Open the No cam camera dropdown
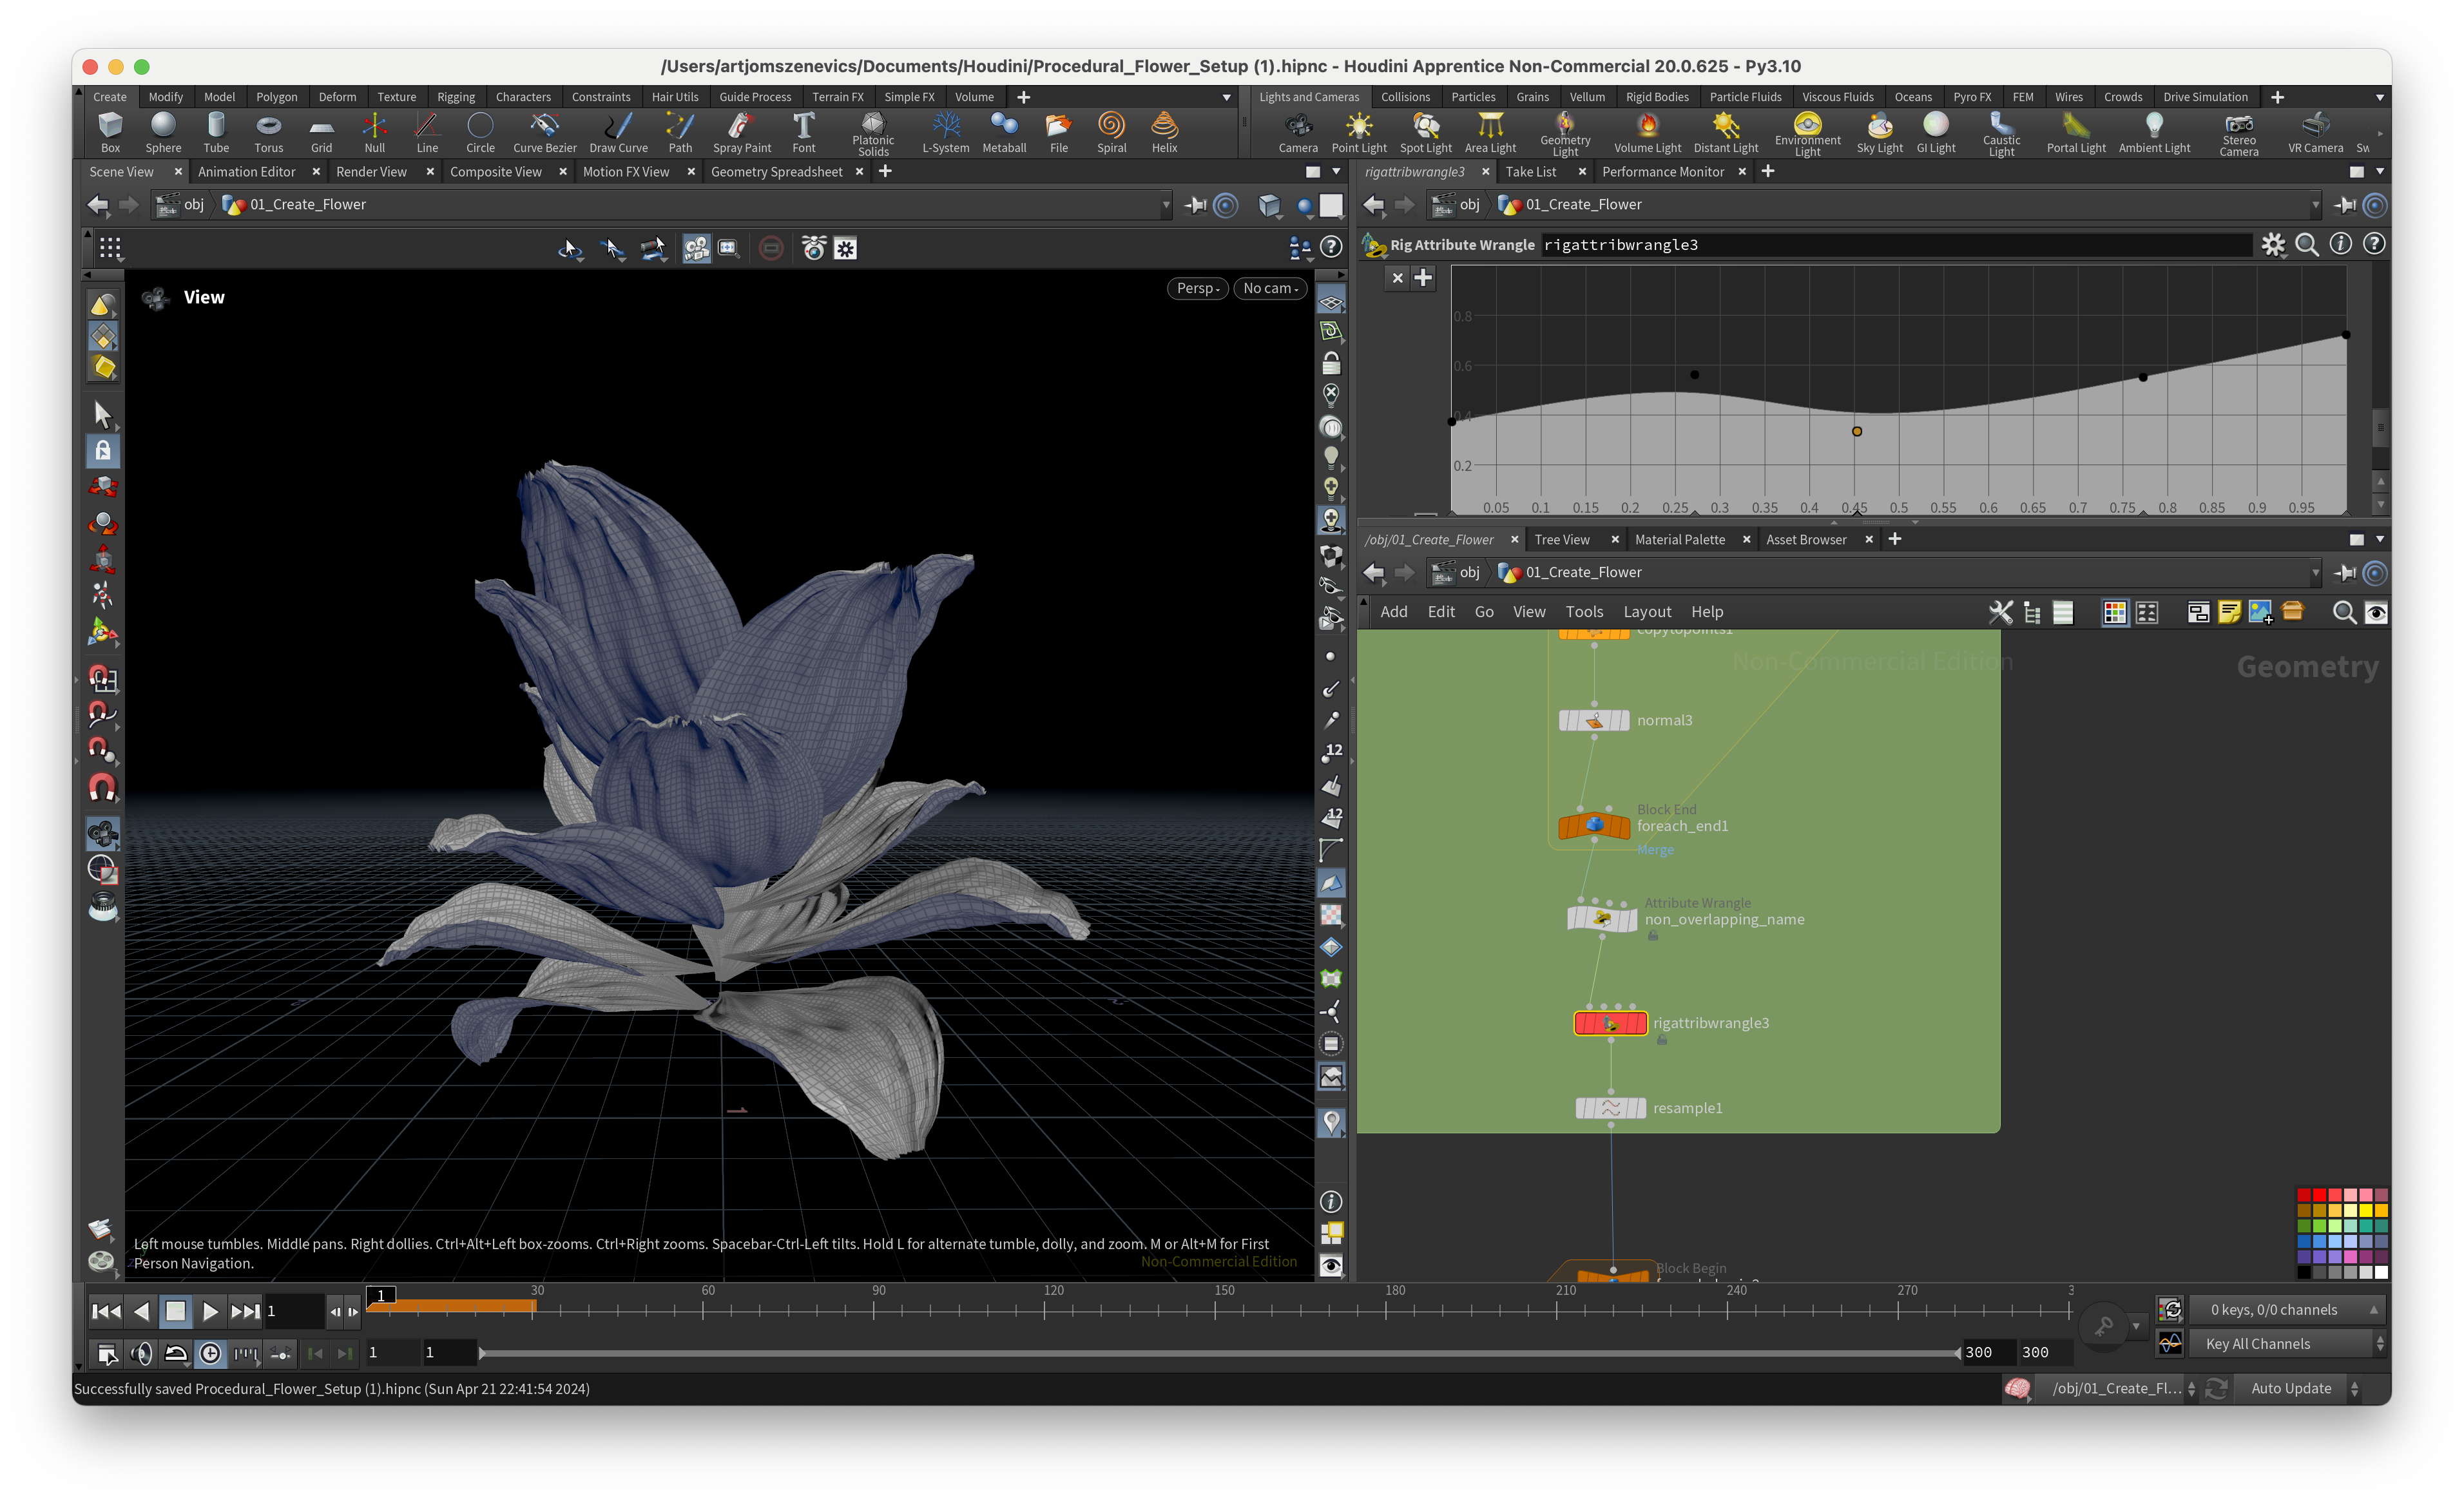The height and width of the screenshot is (1501, 2464). 1269,288
